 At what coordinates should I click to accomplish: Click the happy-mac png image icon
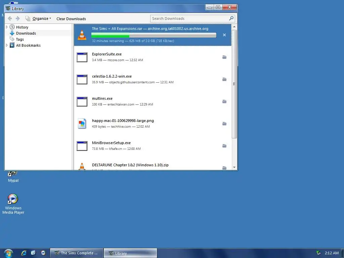[82, 124]
